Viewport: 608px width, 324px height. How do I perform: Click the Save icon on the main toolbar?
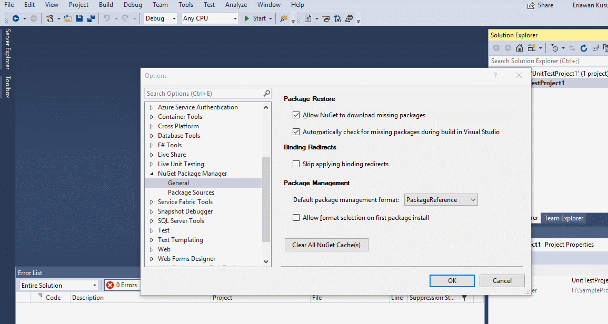pos(79,18)
